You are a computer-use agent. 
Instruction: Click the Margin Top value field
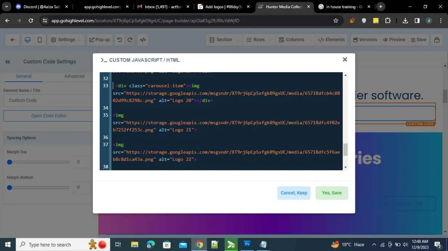82,162
